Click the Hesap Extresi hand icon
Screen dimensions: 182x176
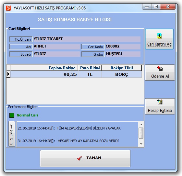point(160,102)
